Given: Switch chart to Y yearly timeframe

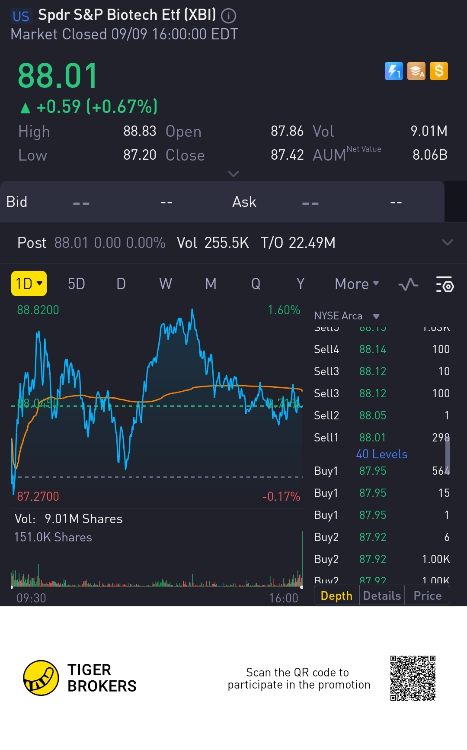Looking at the screenshot, I should (301, 284).
